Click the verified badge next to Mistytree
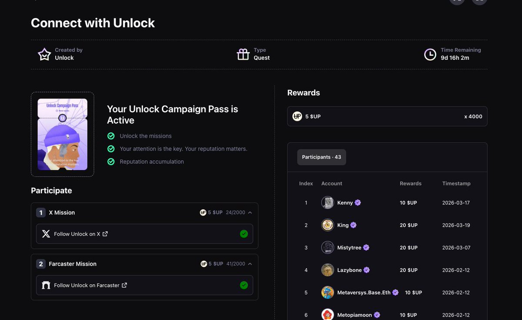The image size is (522, 320). click(366, 248)
